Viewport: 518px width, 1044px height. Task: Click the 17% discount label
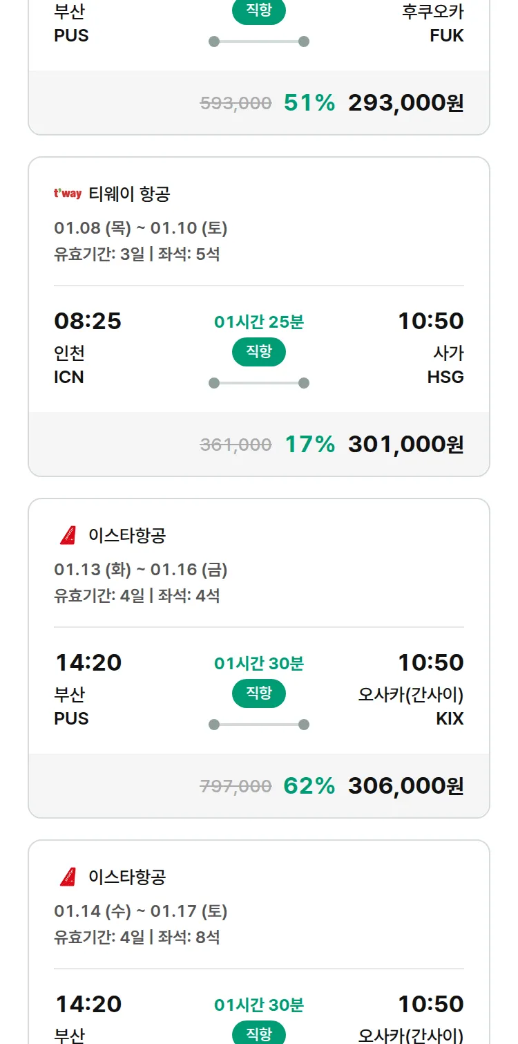pyautogui.click(x=309, y=444)
